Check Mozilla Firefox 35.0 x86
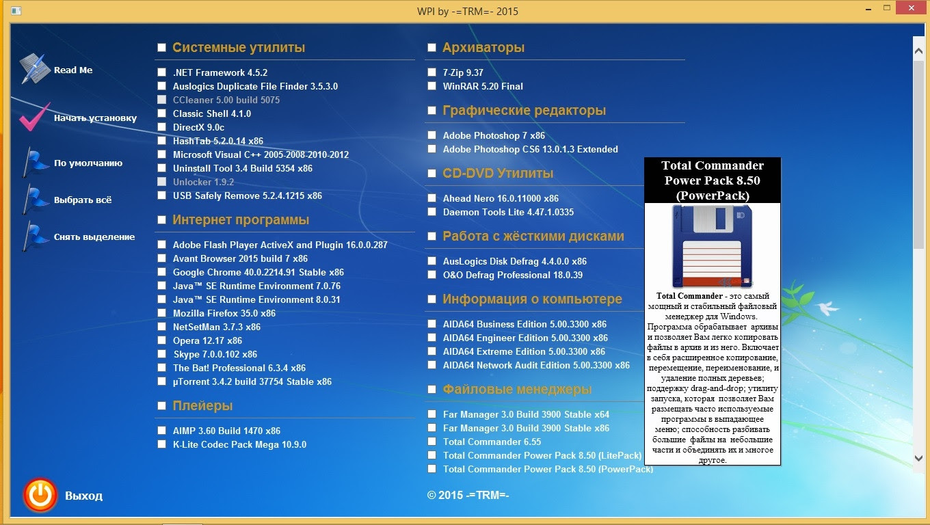The height and width of the screenshot is (525, 930). [x=161, y=313]
